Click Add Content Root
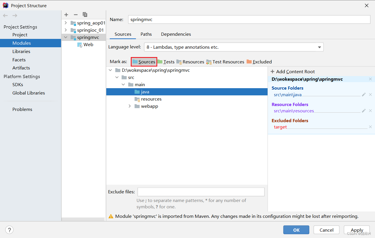 pos(293,71)
